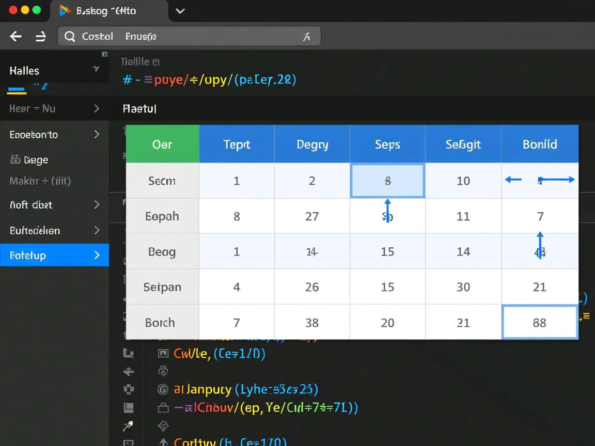Click the icon at the search bar's right end

click(x=306, y=37)
